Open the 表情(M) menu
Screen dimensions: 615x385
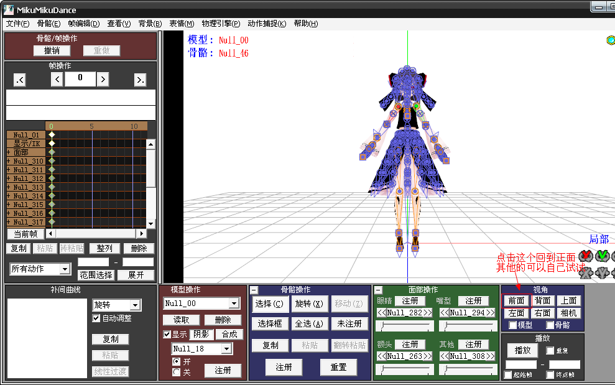point(182,24)
